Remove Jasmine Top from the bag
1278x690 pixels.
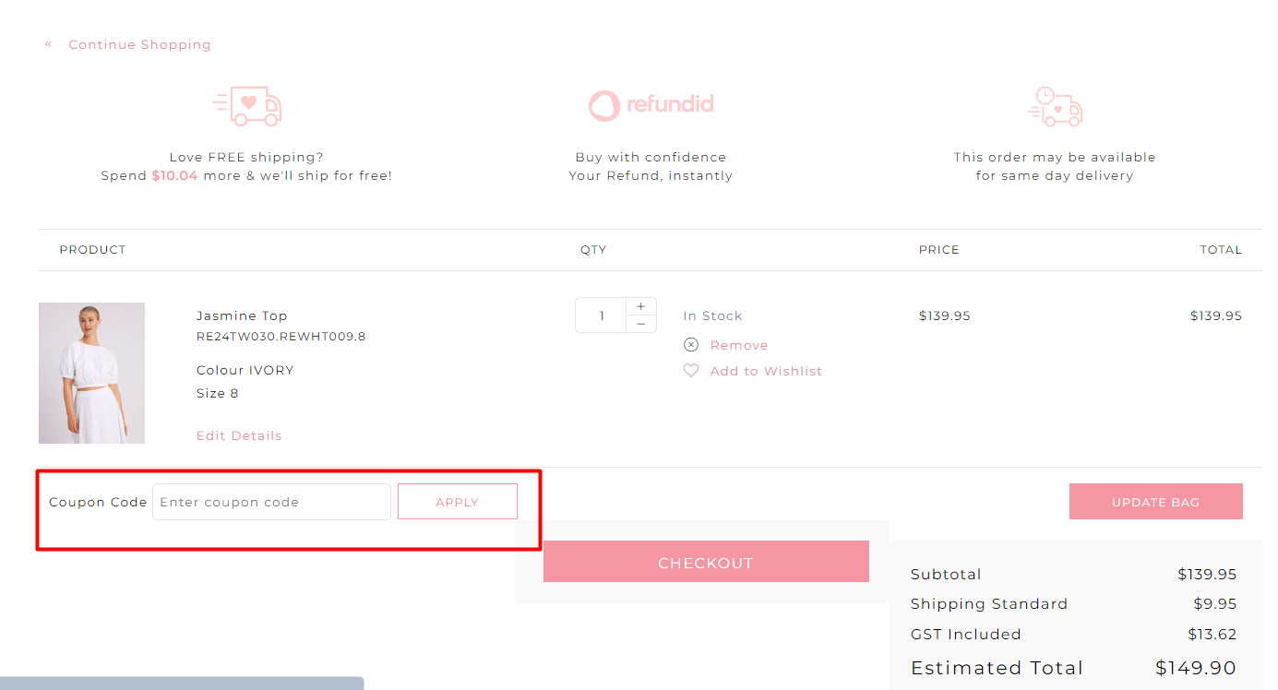(739, 345)
